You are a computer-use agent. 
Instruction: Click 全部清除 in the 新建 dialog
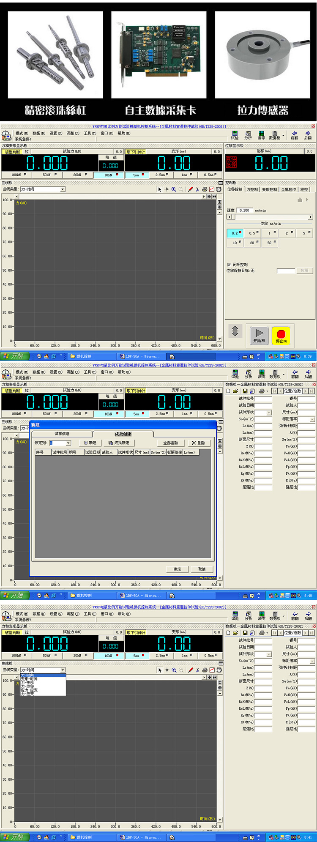tap(171, 443)
